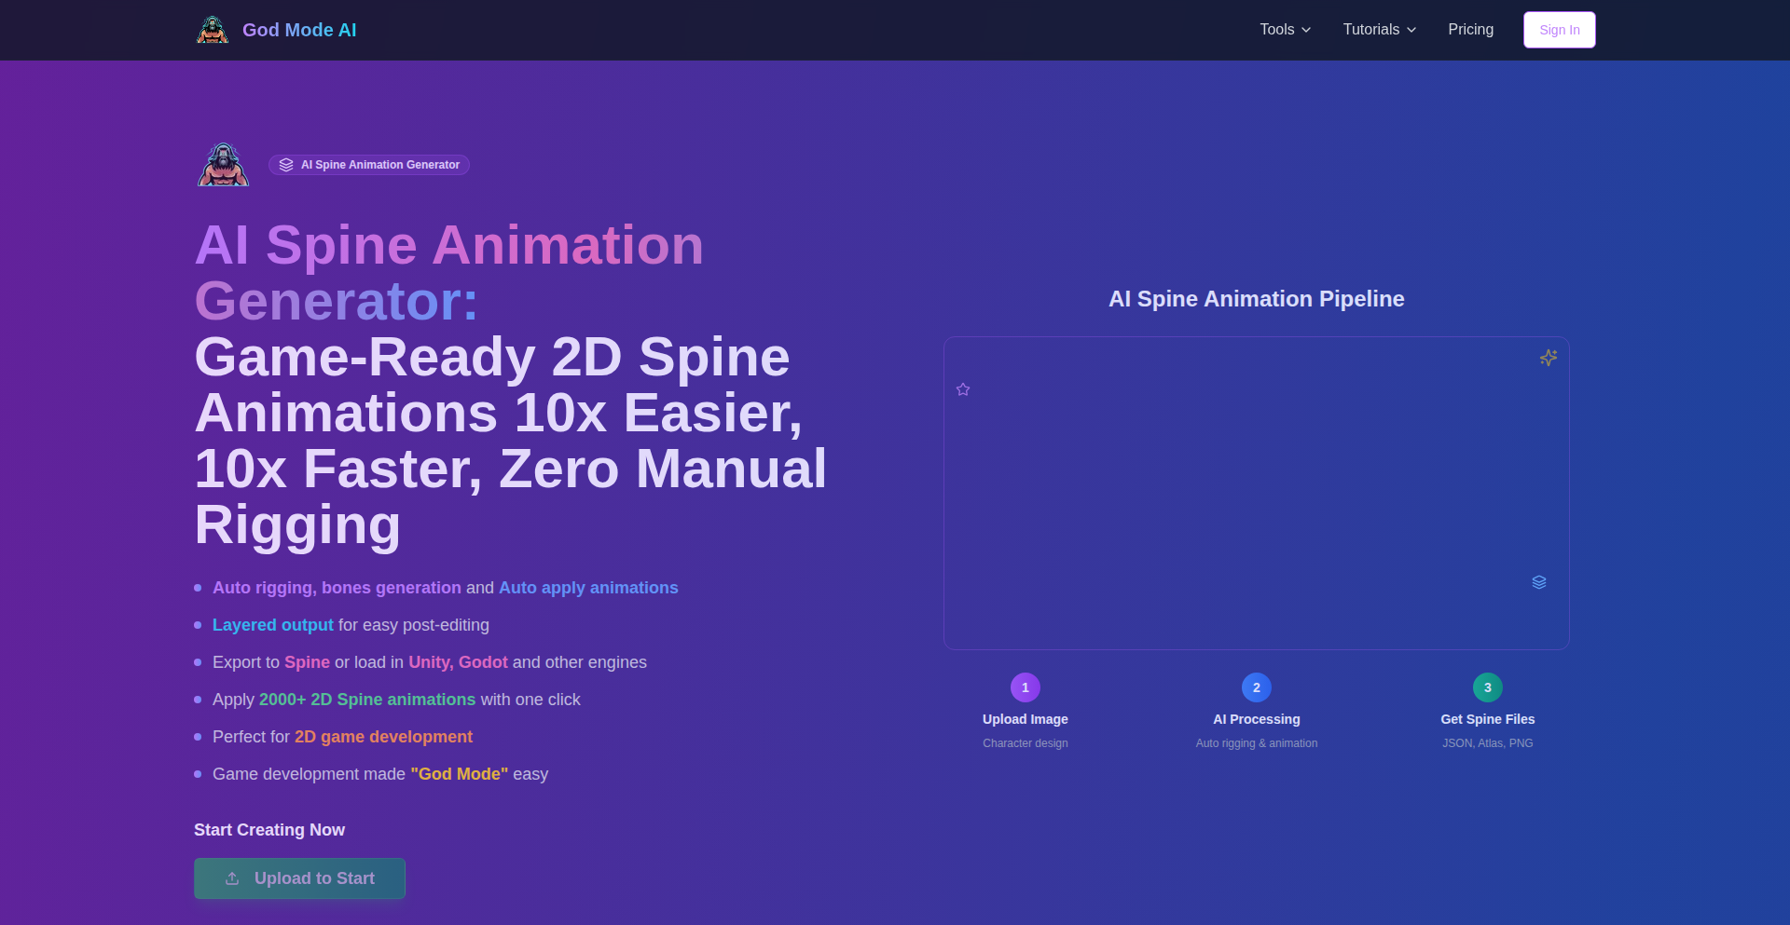The height and width of the screenshot is (925, 1790).
Task: Click the God Mode AI brand name
Action: tap(299, 30)
